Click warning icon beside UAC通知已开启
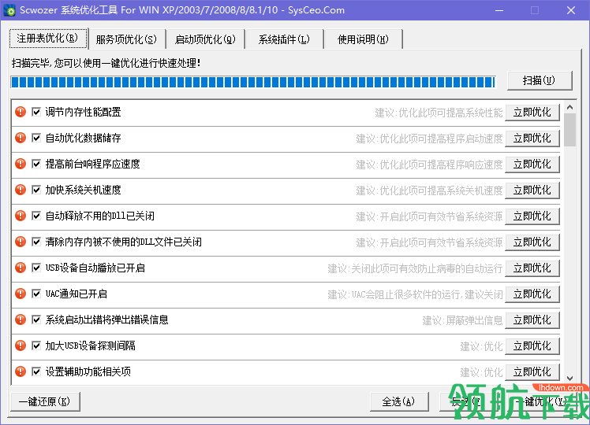 pyautogui.click(x=21, y=294)
